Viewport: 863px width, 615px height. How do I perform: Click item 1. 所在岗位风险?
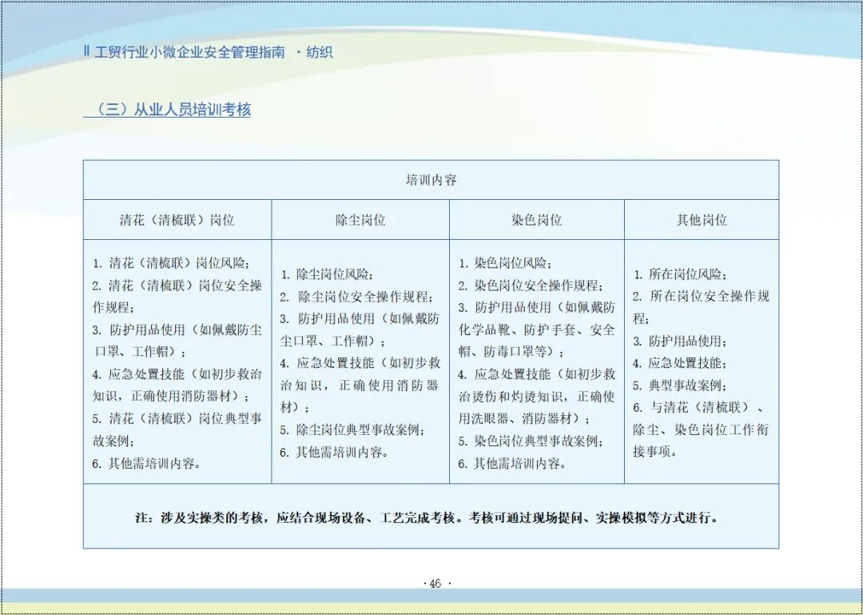tap(680, 274)
